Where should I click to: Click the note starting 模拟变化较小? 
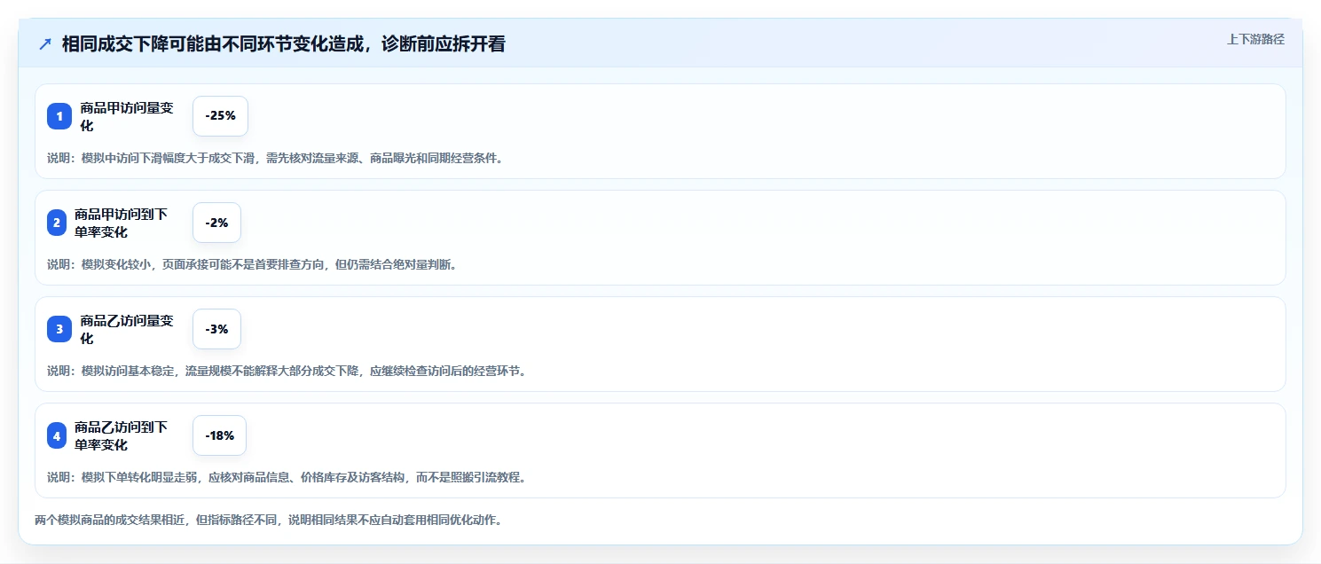click(252, 264)
